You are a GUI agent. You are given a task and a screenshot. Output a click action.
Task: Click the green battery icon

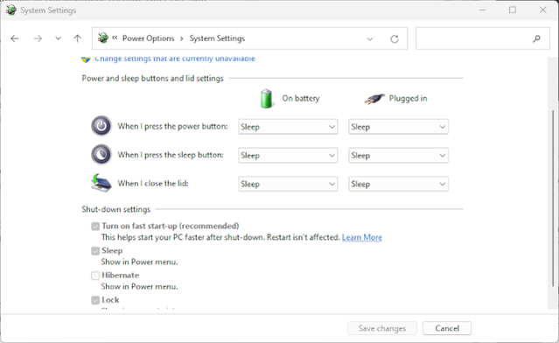(x=266, y=99)
